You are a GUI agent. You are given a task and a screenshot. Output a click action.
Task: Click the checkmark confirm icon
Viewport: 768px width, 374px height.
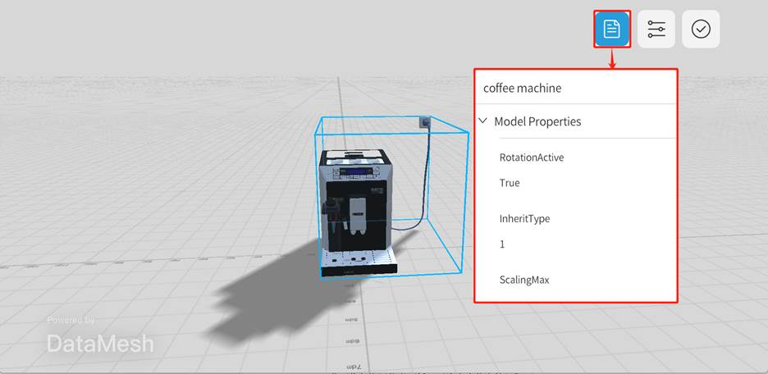point(701,30)
